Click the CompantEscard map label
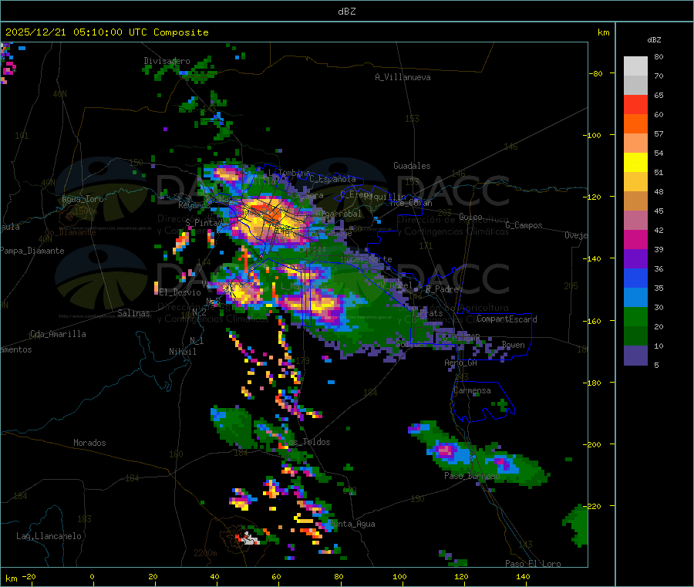This screenshot has width=694, height=587. point(507,319)
